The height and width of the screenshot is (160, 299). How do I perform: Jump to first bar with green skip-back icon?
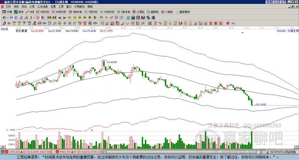coord(49,18)
